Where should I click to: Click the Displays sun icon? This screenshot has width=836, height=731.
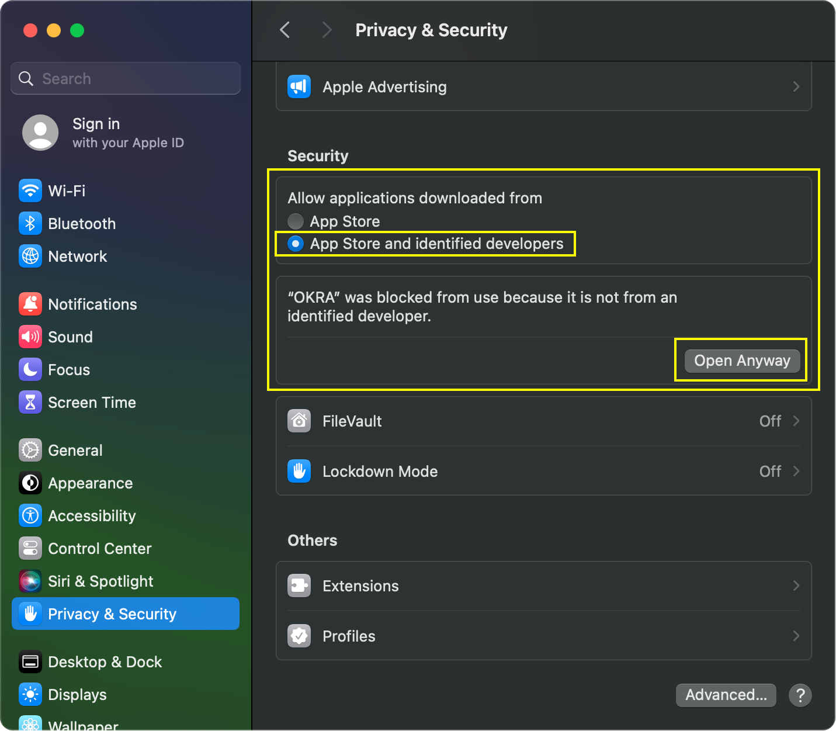[x=30, y=694]
